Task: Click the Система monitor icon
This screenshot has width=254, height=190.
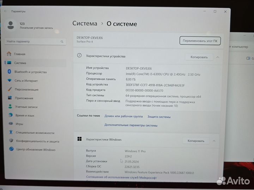Action: (x=9, y=63)
